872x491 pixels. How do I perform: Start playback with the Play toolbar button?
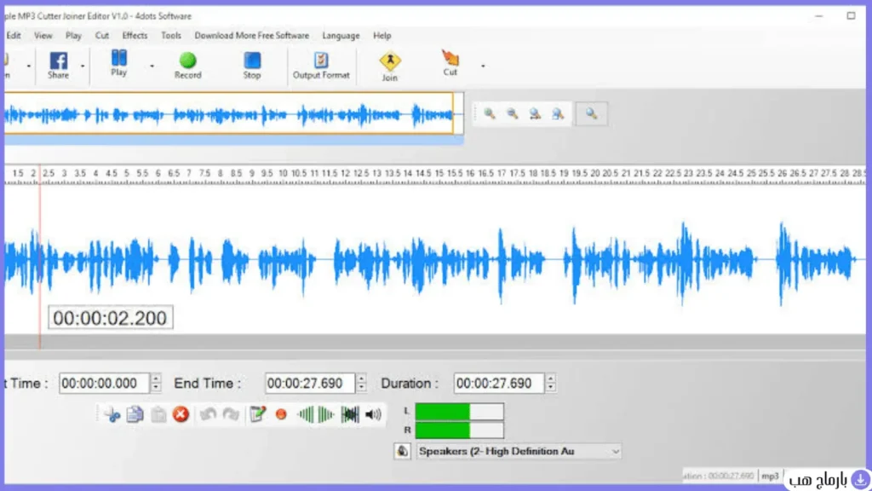click(x=119, y=63)
